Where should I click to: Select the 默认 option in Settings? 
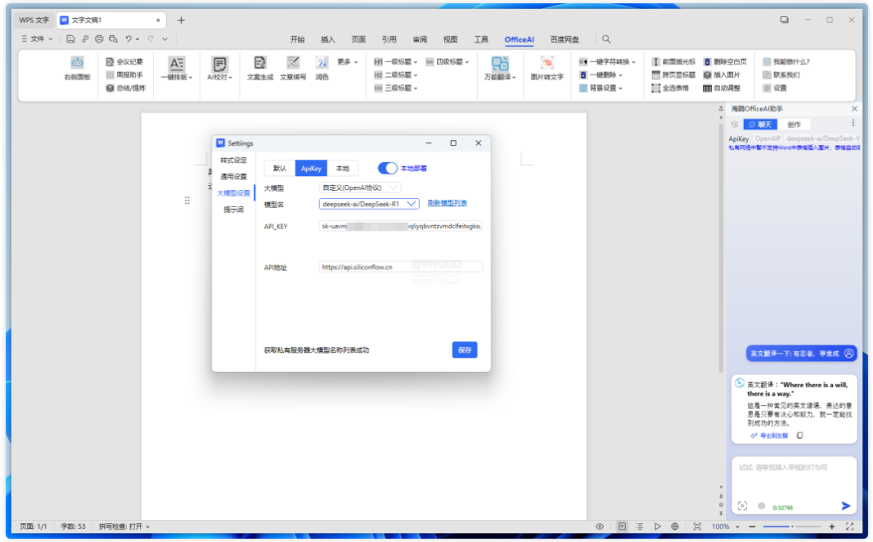(x=280, y=168)
